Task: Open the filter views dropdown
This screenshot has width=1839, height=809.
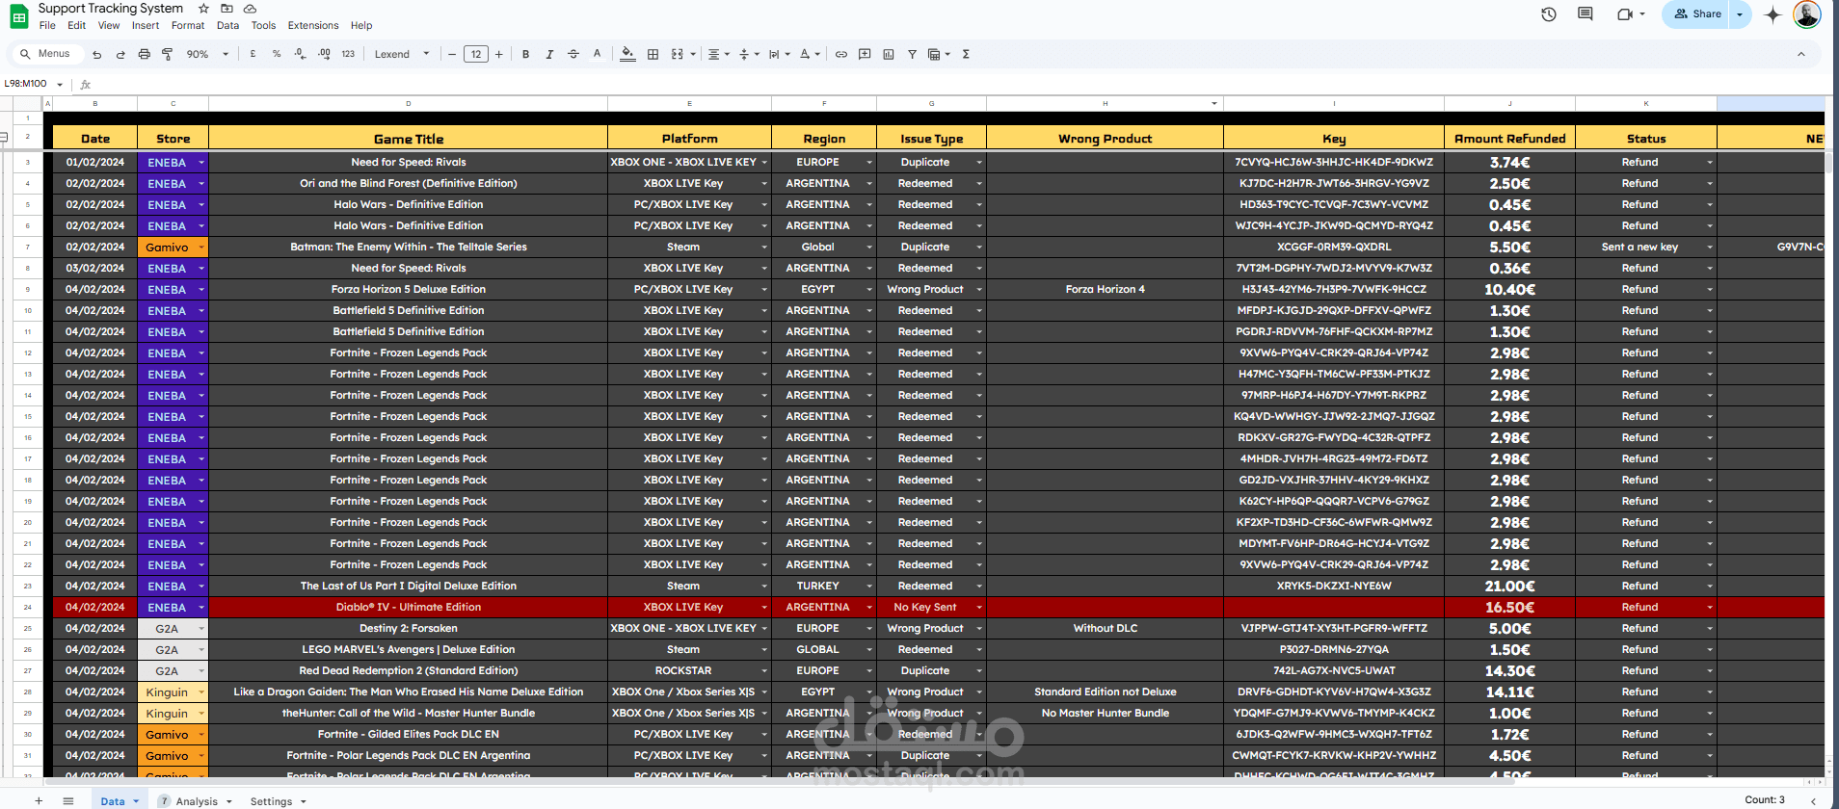Action: tap(939, 54)
